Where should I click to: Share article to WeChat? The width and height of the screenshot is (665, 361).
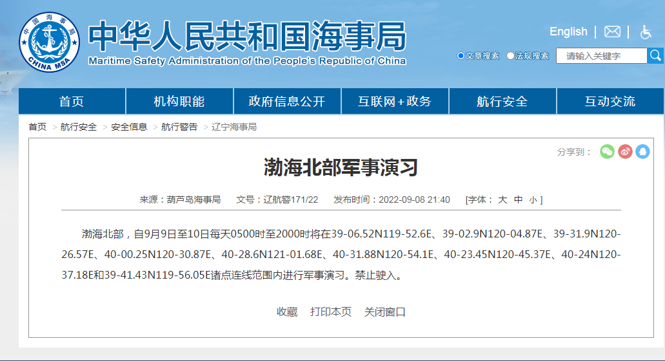607,151
